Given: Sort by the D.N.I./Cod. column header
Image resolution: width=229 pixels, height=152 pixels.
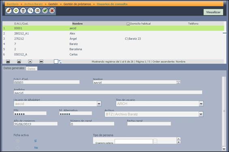Looking at the screenshot, I should pyautogui.click(x=21, y=23).
